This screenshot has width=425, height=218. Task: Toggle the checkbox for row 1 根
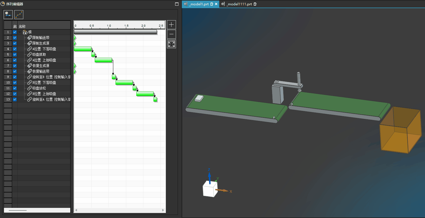[15, 32]
